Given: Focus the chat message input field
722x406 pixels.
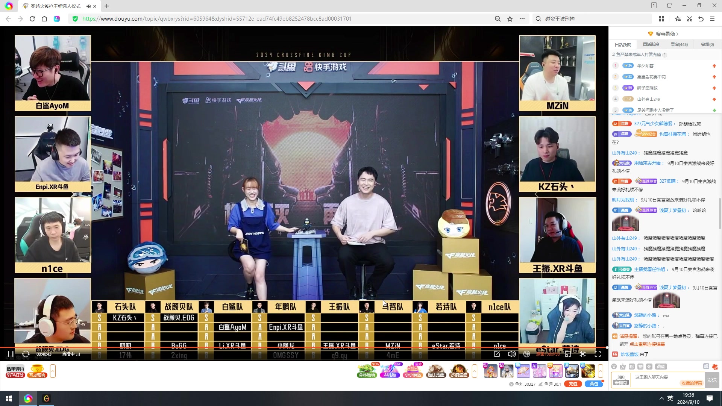Looking at the screenshot, I should click(x=667, y=380).
